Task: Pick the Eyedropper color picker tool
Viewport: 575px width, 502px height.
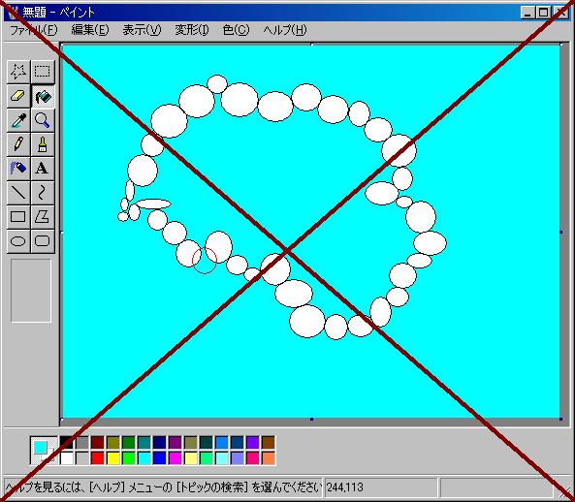Action: [18, 120]
